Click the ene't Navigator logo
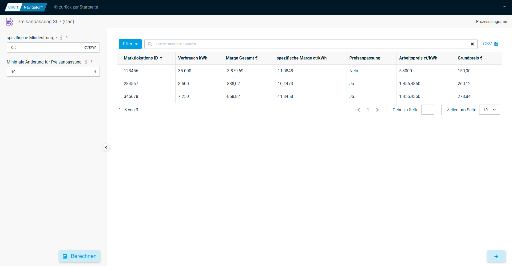Image resolution: width=512 pixels, height=266 pixels. click(x=26, y=7)
